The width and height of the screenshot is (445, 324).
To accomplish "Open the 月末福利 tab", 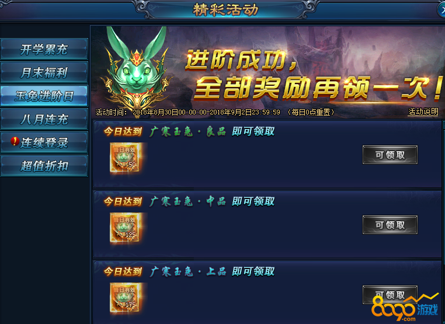I will point(44,72).
